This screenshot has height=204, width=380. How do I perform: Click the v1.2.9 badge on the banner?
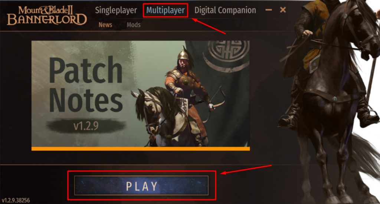(86, 126)
